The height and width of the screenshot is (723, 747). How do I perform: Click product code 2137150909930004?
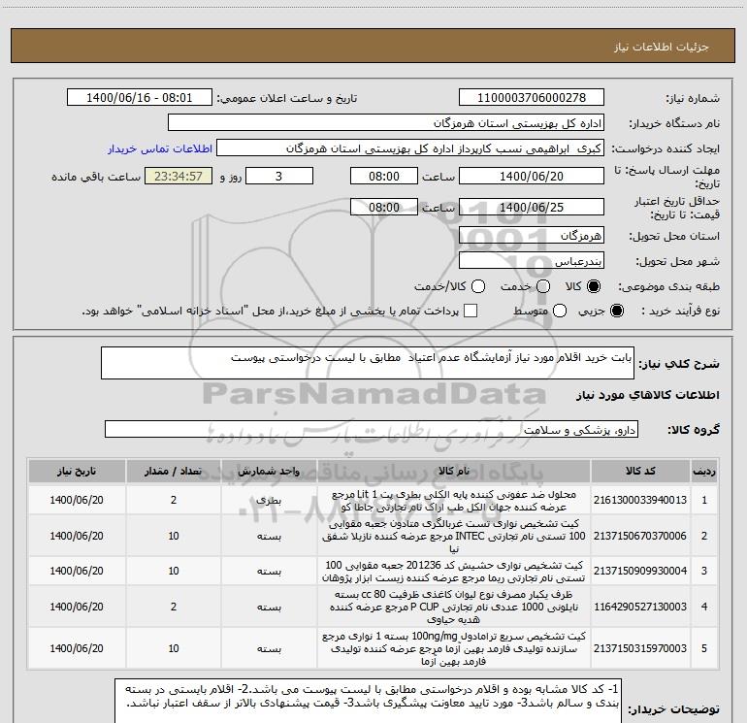click(640, 571)
